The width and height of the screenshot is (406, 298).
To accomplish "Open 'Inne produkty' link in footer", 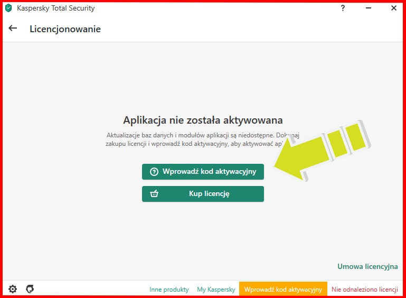I will 169,290.
